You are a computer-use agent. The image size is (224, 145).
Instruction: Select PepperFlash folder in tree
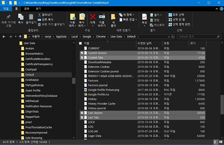click(32, 117)
